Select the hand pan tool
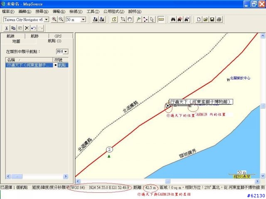 [x=130, y=19]
